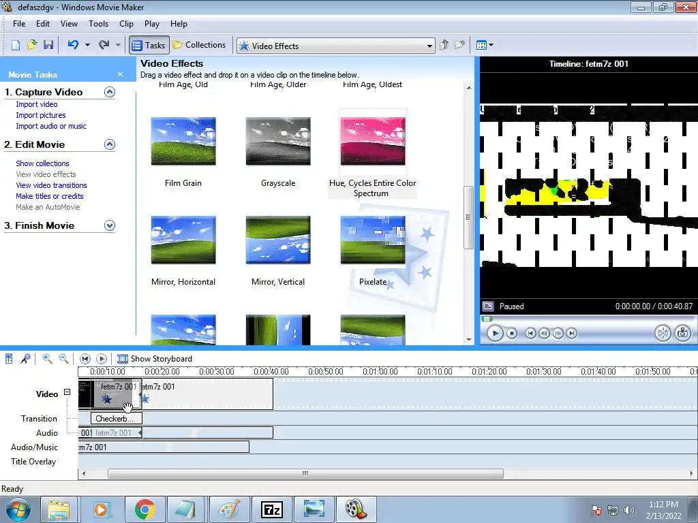Open the Edit menu
The image size is (698, 523).
(43, 24)
